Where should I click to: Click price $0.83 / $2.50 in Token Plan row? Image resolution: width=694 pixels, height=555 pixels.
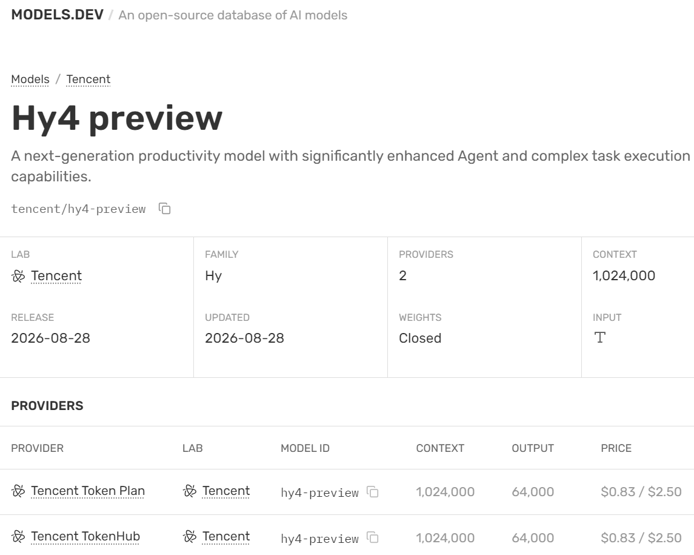click(x=641, y=492)
